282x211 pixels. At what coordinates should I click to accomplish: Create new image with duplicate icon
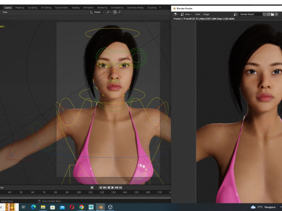268,14
